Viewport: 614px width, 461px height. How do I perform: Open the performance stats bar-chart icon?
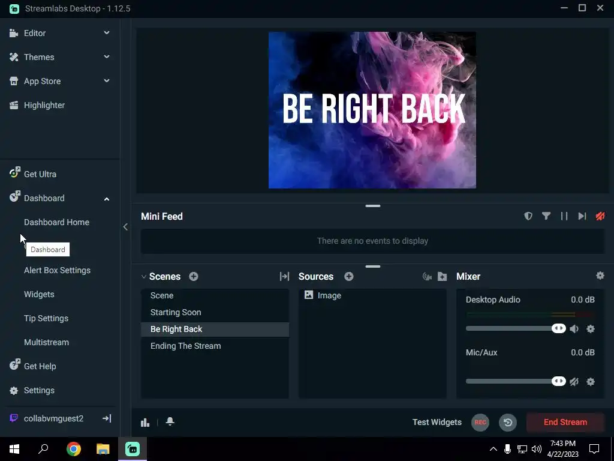pyautogui.click(x=145, y=422)
